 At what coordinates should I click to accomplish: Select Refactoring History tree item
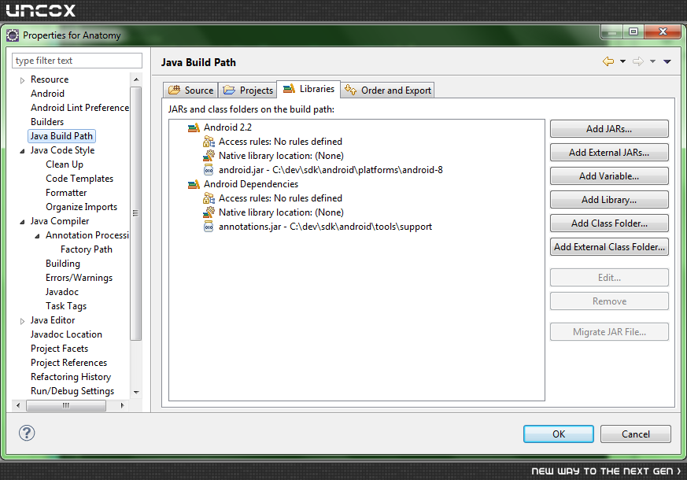[x=71, y=377]
